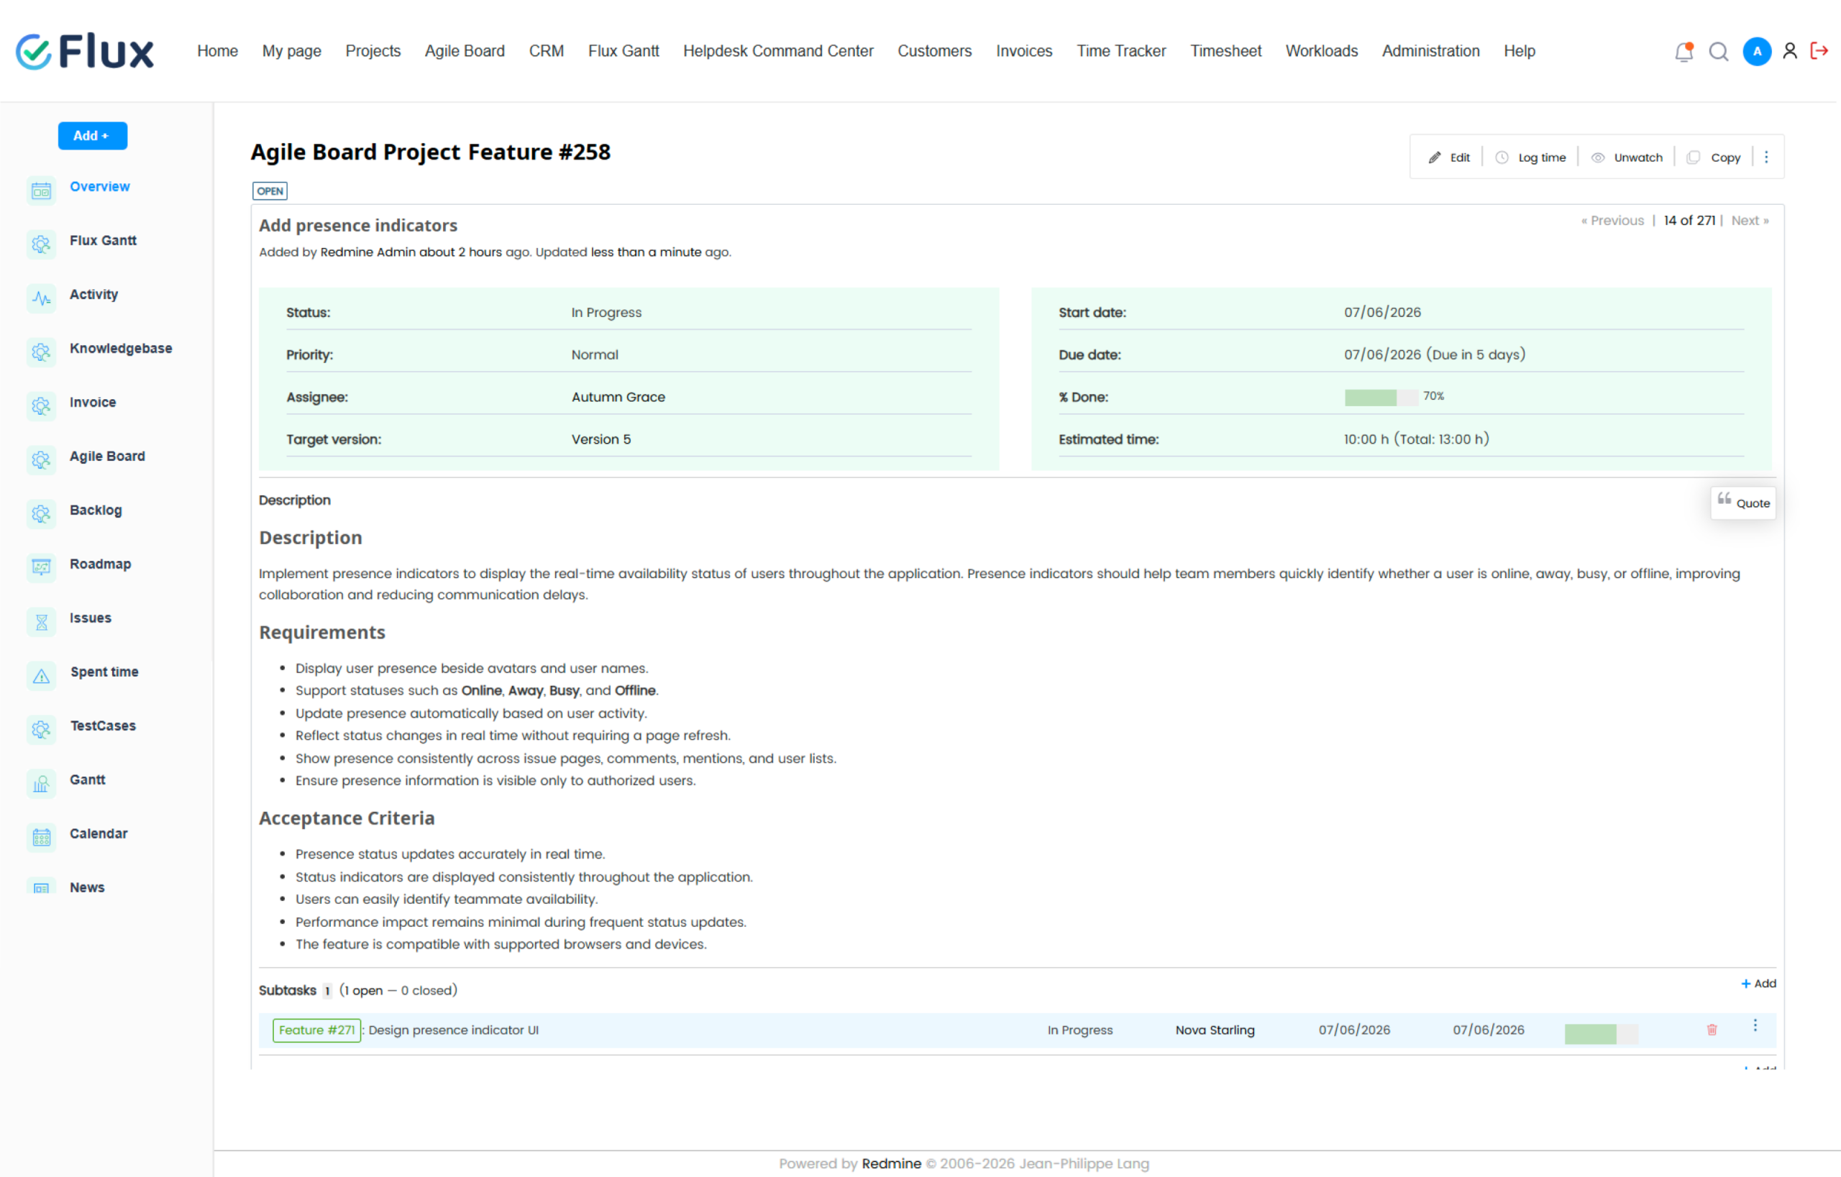Open Timesheet in top navigation

tap(1225, 51)
